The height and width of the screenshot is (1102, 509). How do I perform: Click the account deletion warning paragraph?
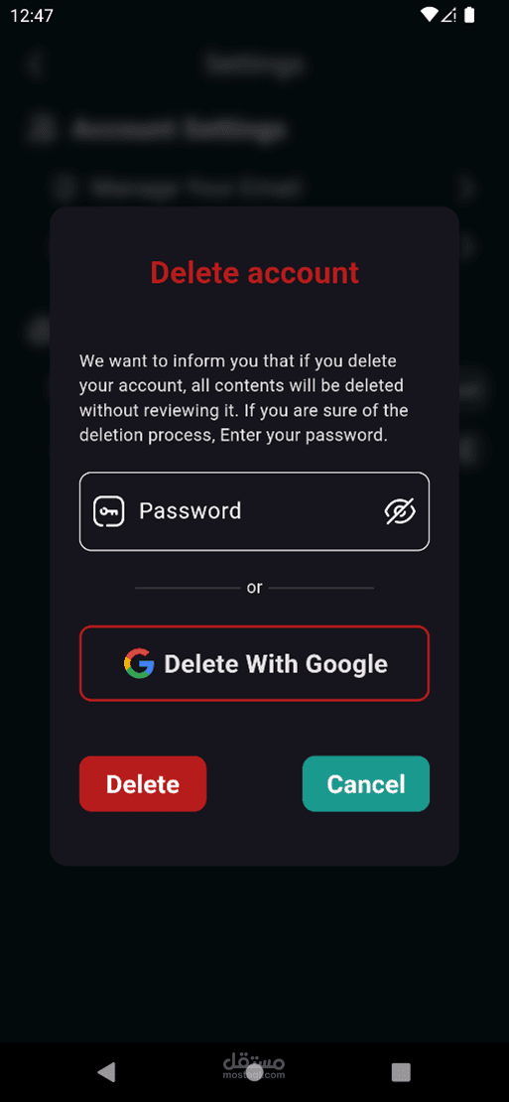(x=244, y=398)
